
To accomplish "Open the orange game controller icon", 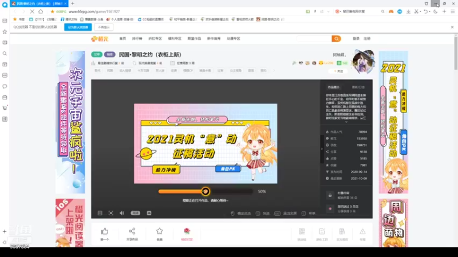I will coord(391,11).
